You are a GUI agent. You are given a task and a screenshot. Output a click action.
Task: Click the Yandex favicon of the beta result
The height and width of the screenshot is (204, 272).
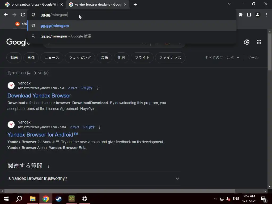tap(11, 125)
